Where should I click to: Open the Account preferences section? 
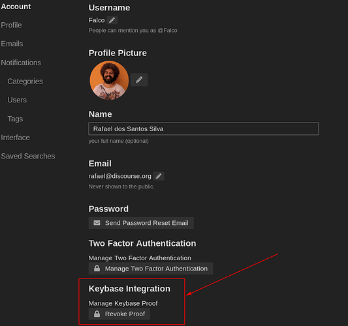16,7
